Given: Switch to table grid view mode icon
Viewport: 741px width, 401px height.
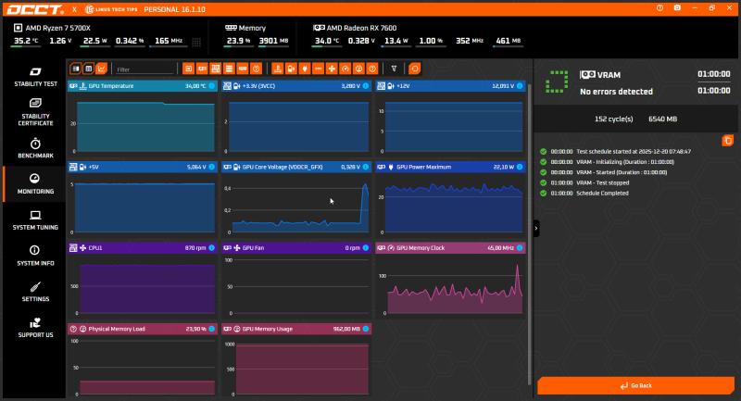Looking at the screenshot, I should coord(88,69).
